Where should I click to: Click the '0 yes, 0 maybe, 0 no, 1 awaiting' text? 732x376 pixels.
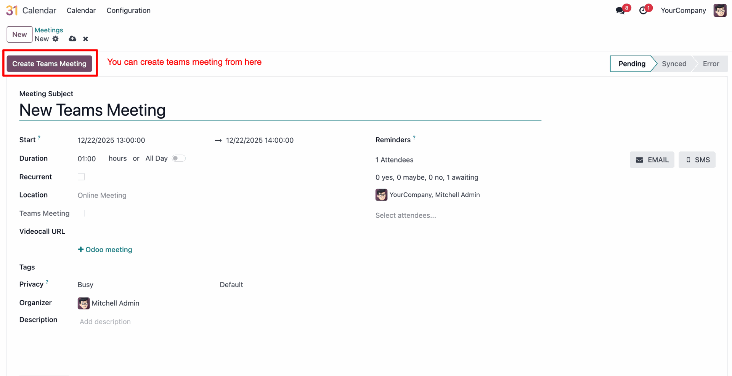[427, 177]
